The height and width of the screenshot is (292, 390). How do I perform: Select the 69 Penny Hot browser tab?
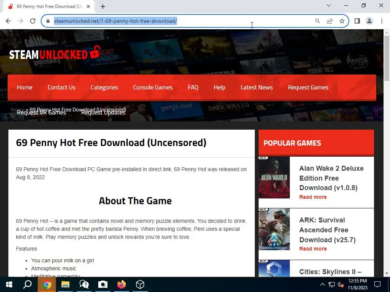tap(48, 6)
